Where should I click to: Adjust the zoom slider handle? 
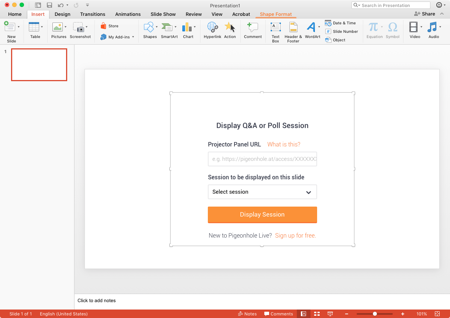(375, 314)
